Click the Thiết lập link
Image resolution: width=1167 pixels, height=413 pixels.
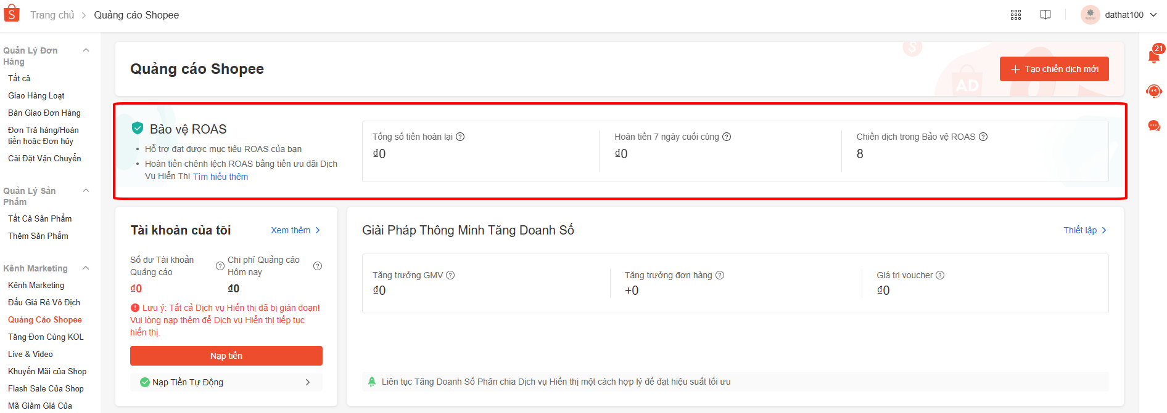click(x=1085, y=230)
